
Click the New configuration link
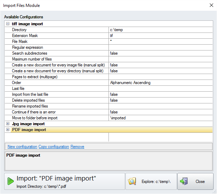22,147
